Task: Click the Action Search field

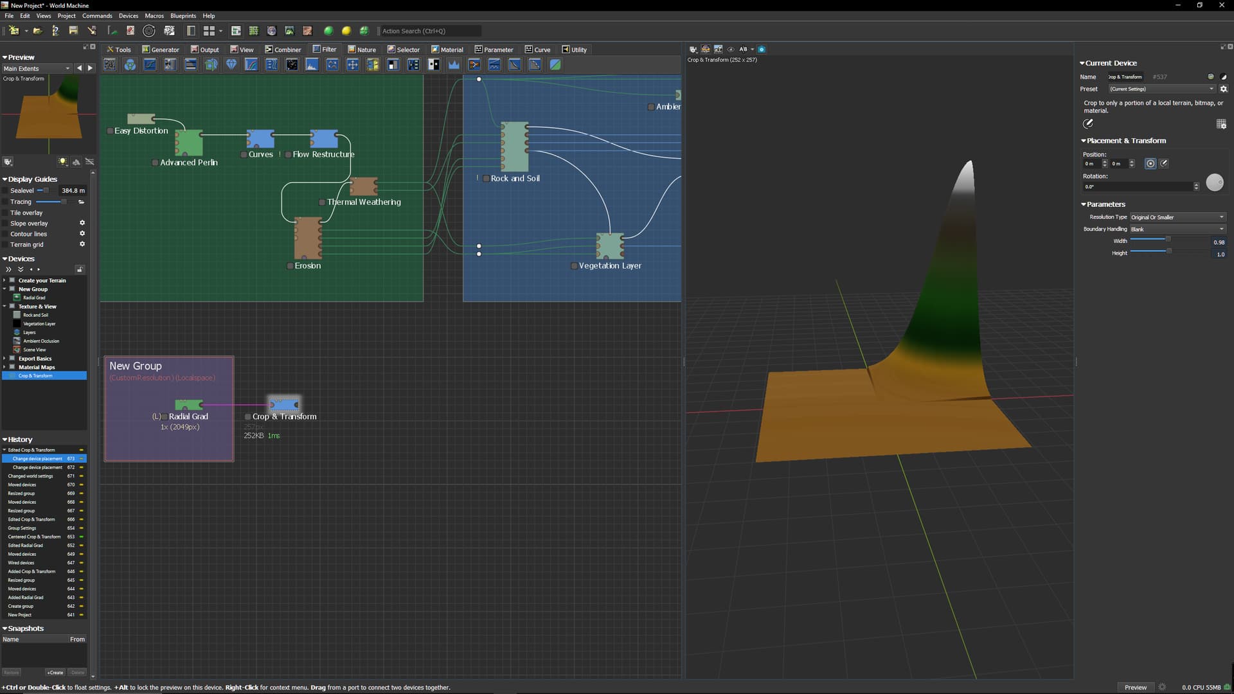Action: click(430, 31)
